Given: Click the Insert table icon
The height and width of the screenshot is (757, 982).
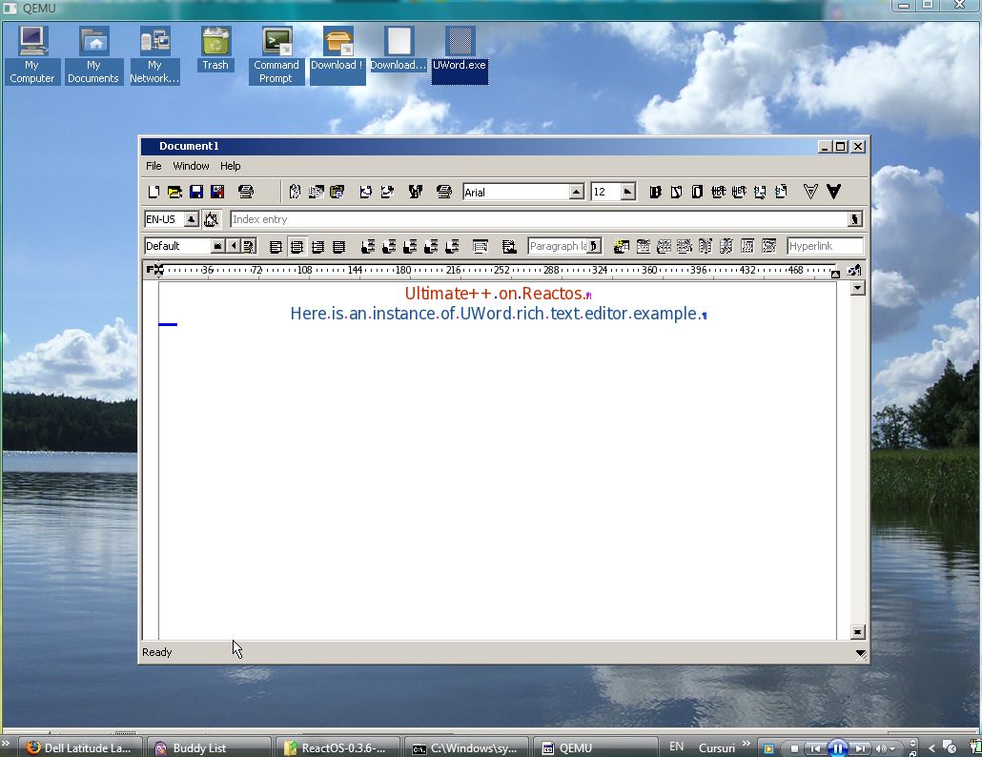Looking at the screenshot, I should [x=622, y=246].
